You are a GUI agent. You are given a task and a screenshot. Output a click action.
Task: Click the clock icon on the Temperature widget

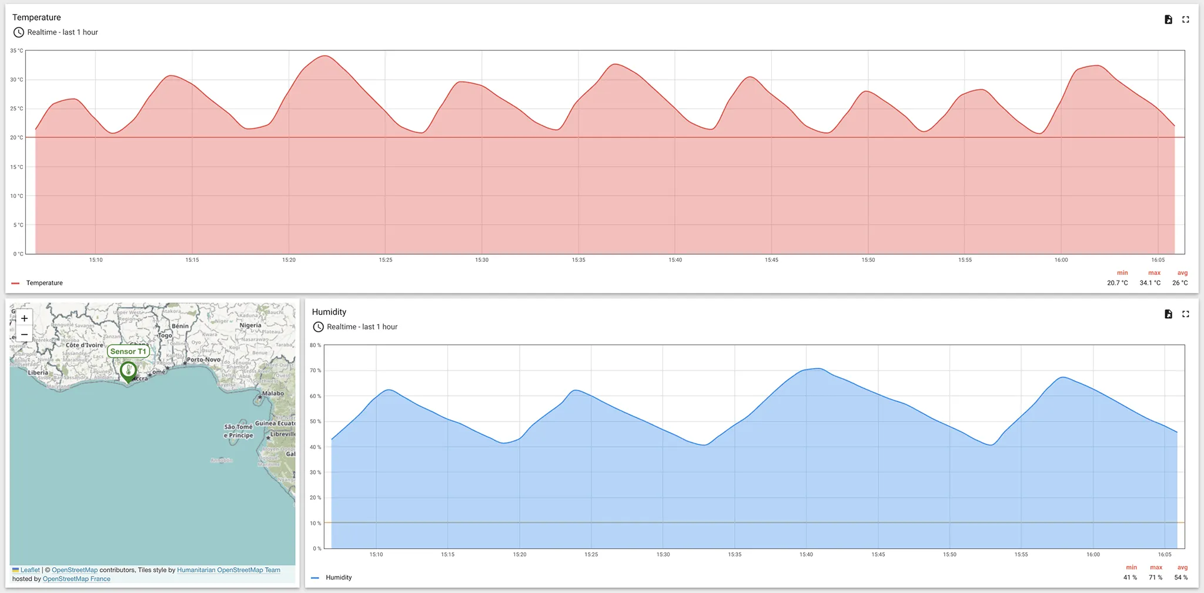(18, 32)
